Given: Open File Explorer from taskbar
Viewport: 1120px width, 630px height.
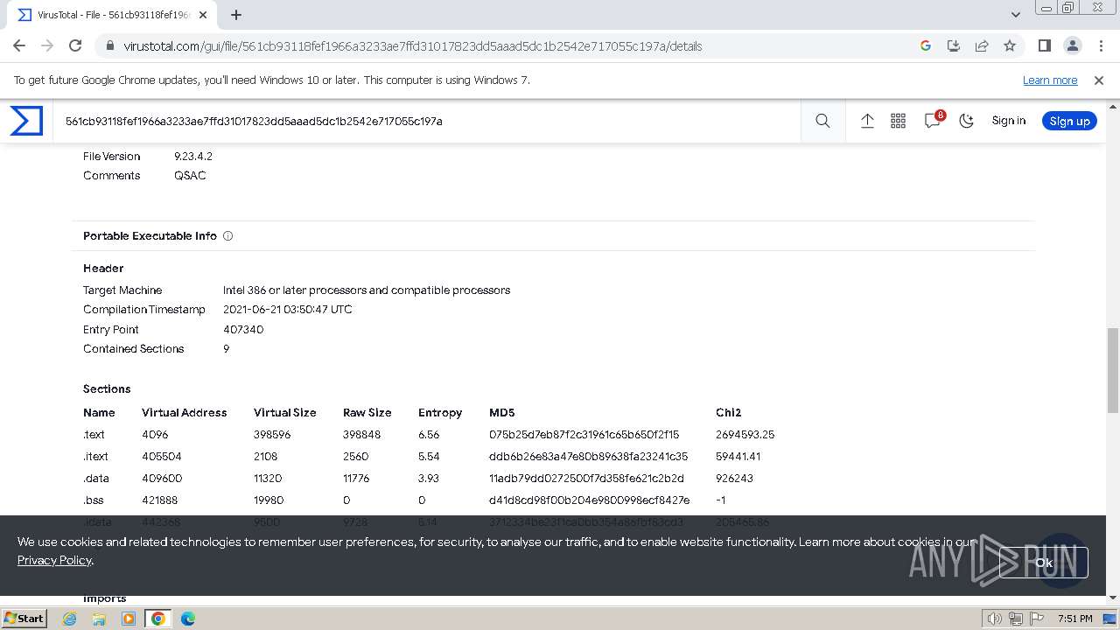Looking at the screenshot, I should coord(99,619).
